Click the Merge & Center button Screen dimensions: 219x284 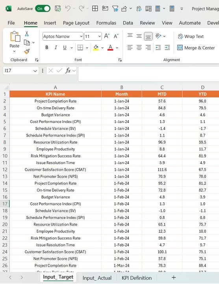point(196,48)
